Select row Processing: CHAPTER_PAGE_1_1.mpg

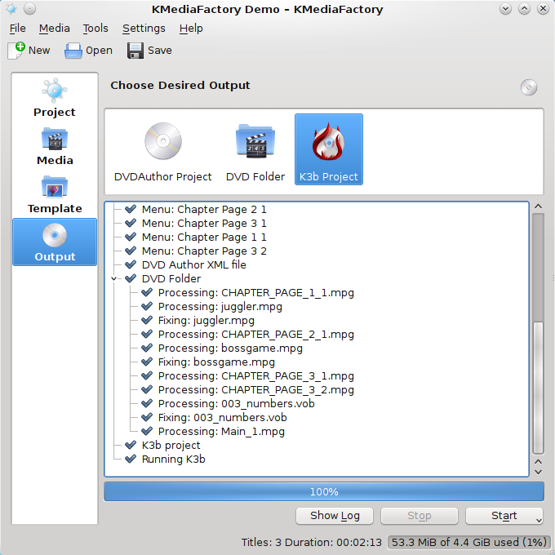tap(255, 292)
